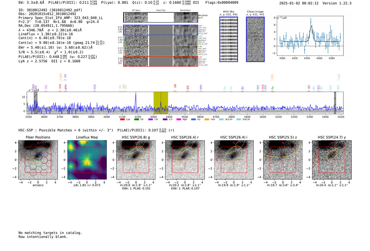Click the 'LineFlux = 1.30(±0.22)e-16' line

point(46,34)
